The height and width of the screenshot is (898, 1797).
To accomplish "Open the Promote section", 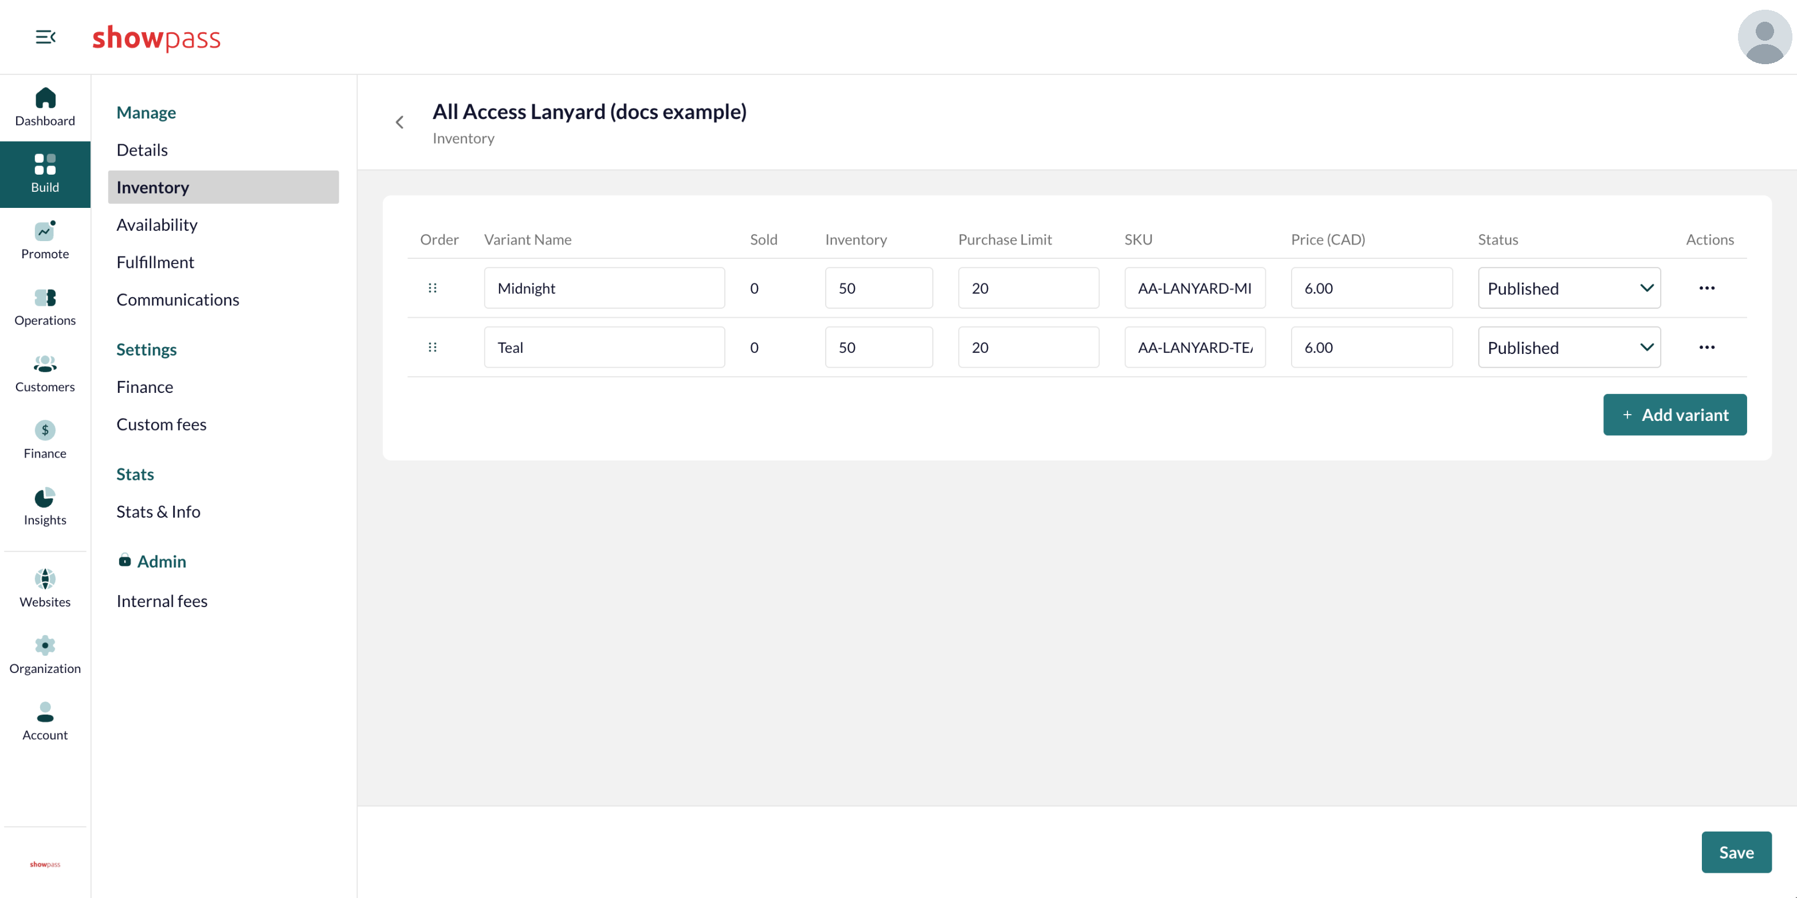I will (45, 241).
